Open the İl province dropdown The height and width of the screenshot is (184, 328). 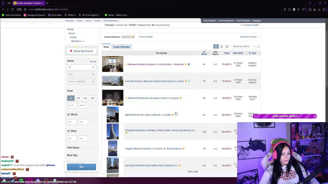(81, 67)
